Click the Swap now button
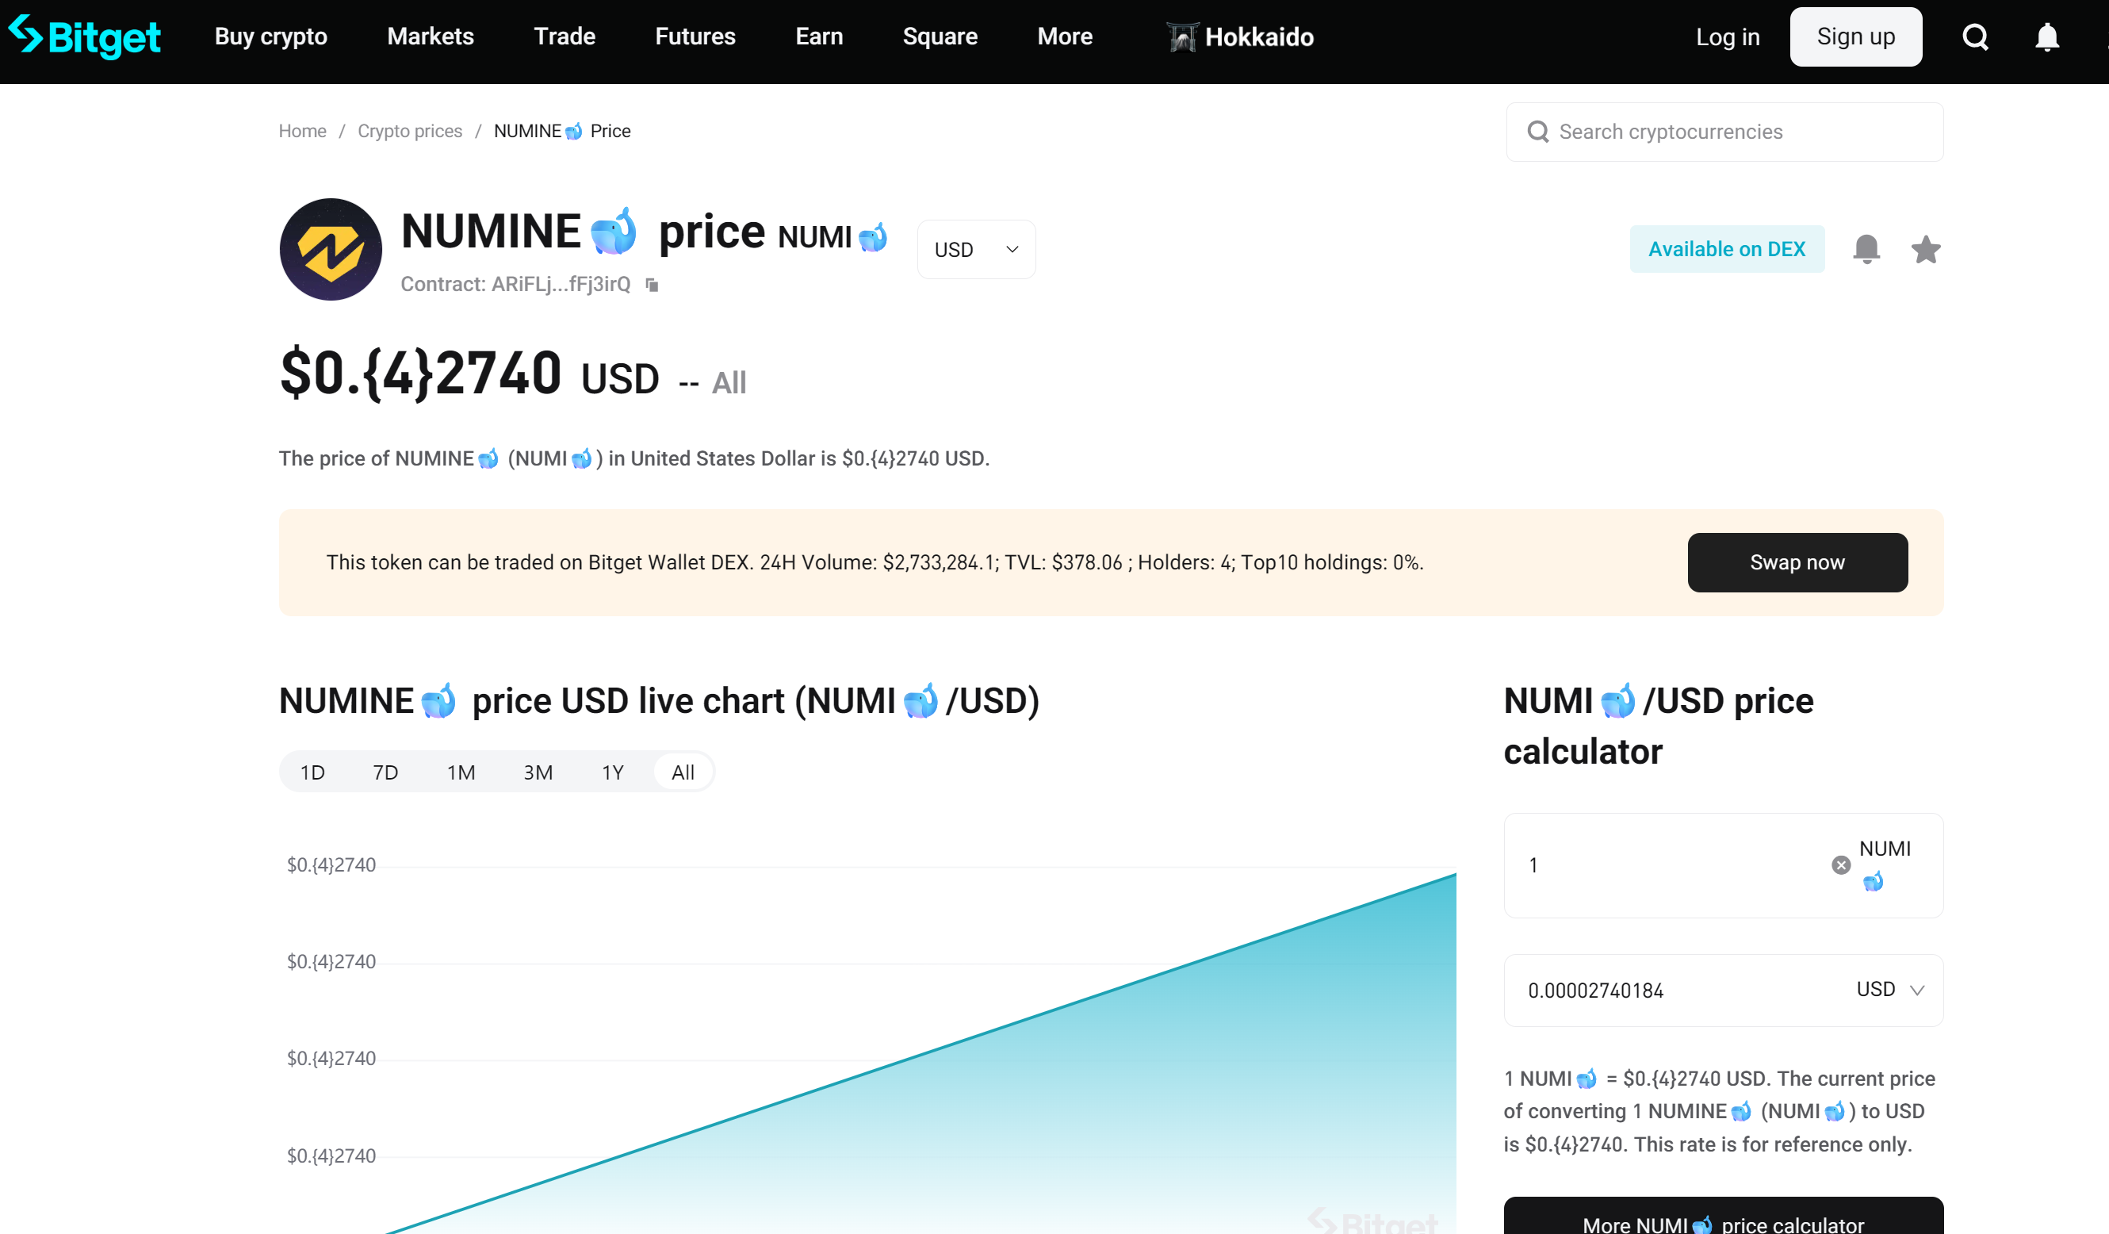The width and height of the screenshot is (2109, 1234). coord(1797,562)
